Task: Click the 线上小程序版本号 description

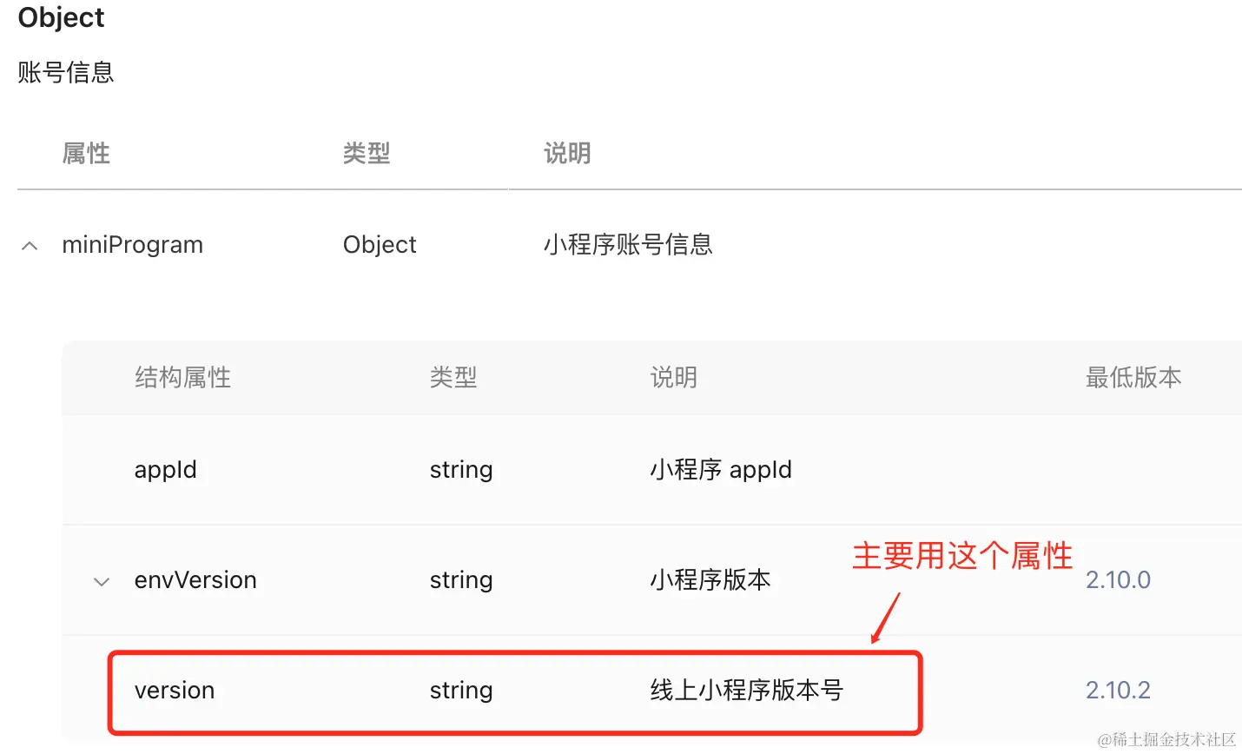Action: pyautogui.click(x=747, y=691)
